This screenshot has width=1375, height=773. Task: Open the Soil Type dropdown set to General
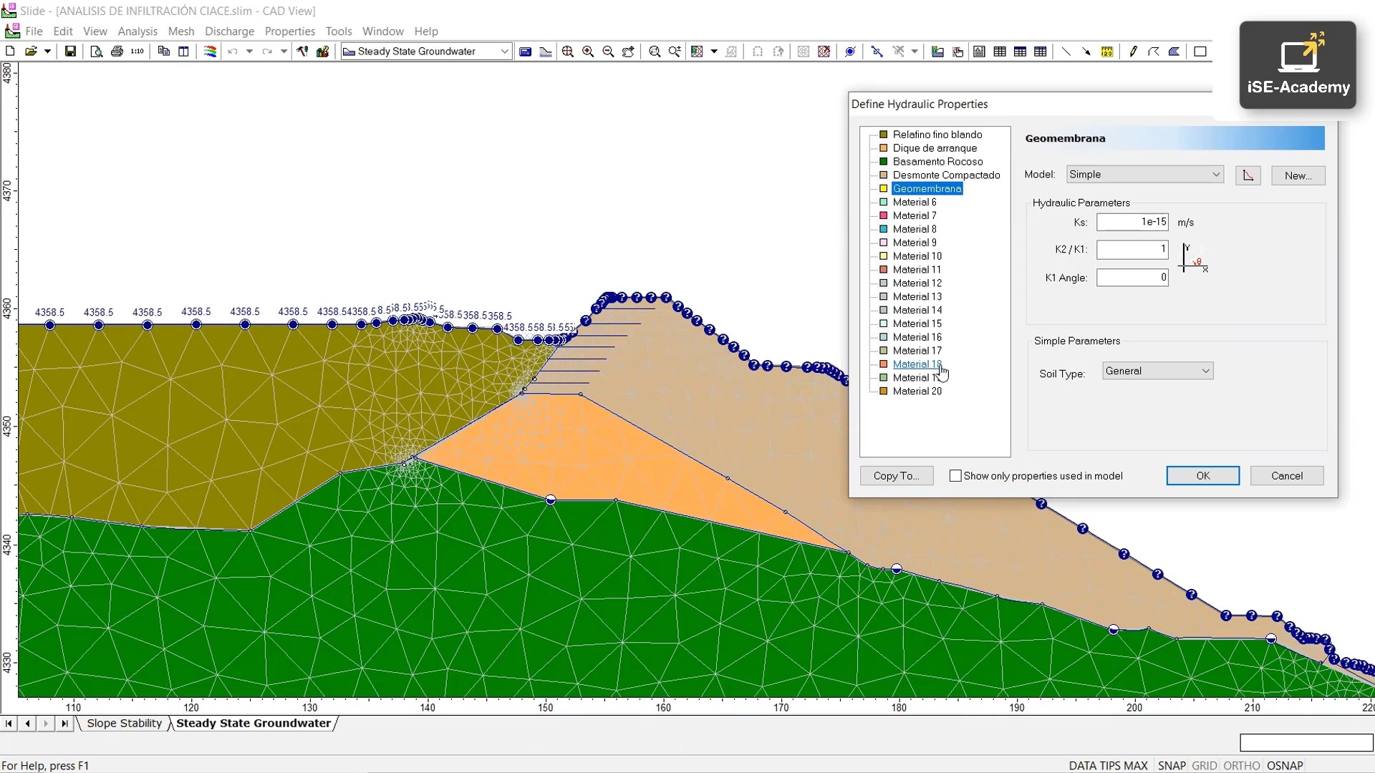pyautogui.click(x=1157, y=371)
